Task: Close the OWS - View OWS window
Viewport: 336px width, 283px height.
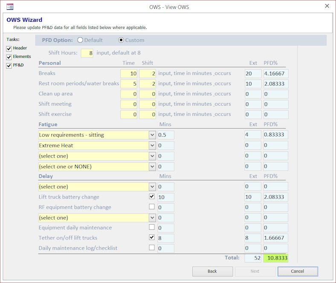Action: point(327,6)
